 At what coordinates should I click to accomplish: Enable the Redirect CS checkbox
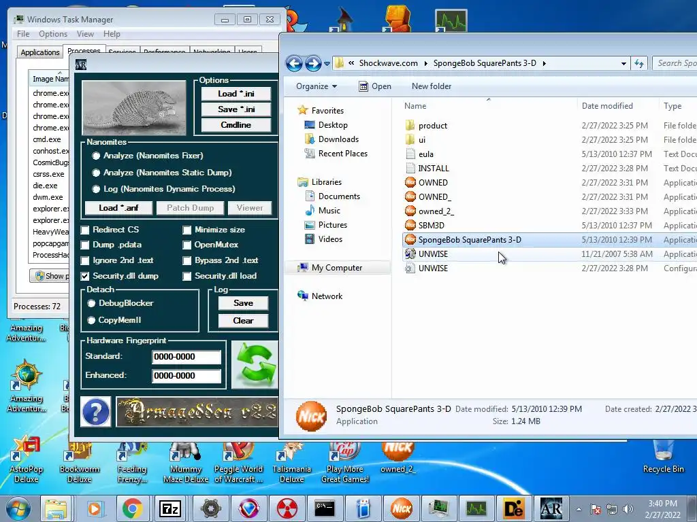tap(85, 230)
